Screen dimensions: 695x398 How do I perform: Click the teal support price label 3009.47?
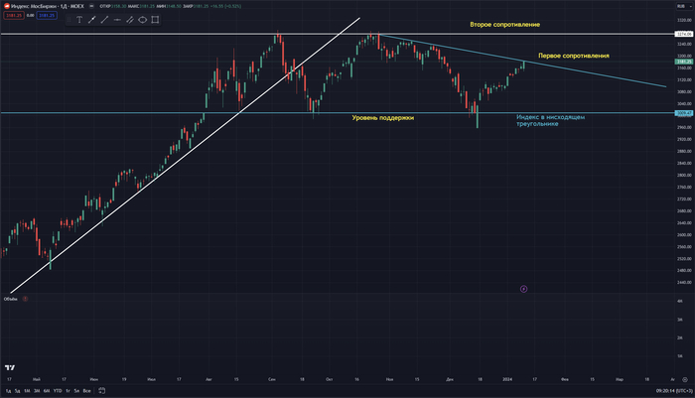683,113
